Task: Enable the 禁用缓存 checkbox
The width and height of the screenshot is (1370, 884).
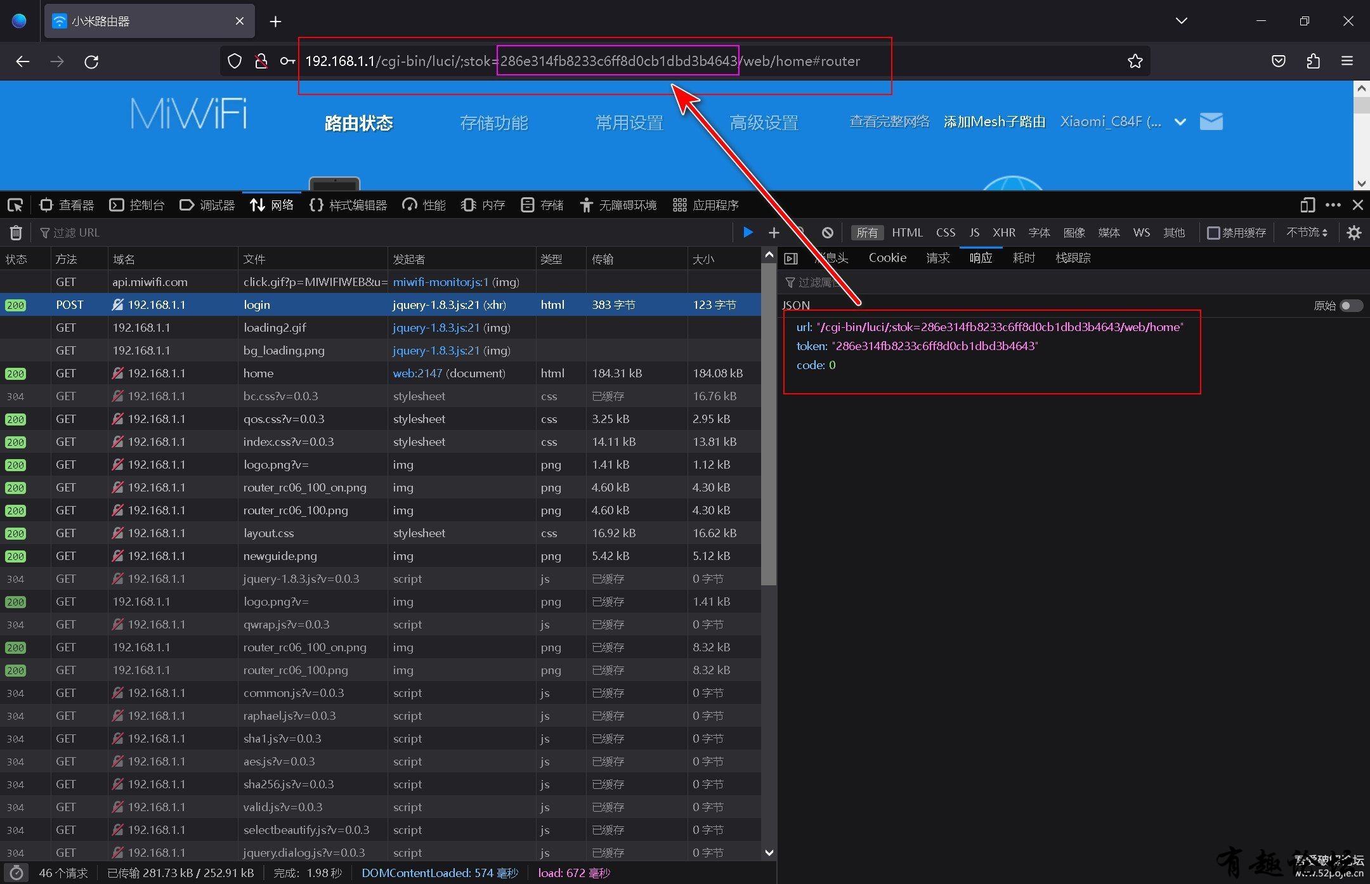Action: [1213, 233]
